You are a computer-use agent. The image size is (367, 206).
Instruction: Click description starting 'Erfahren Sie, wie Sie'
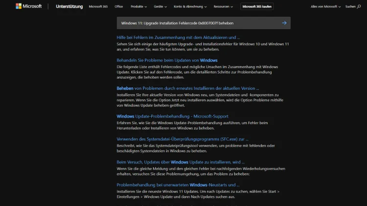192,125
